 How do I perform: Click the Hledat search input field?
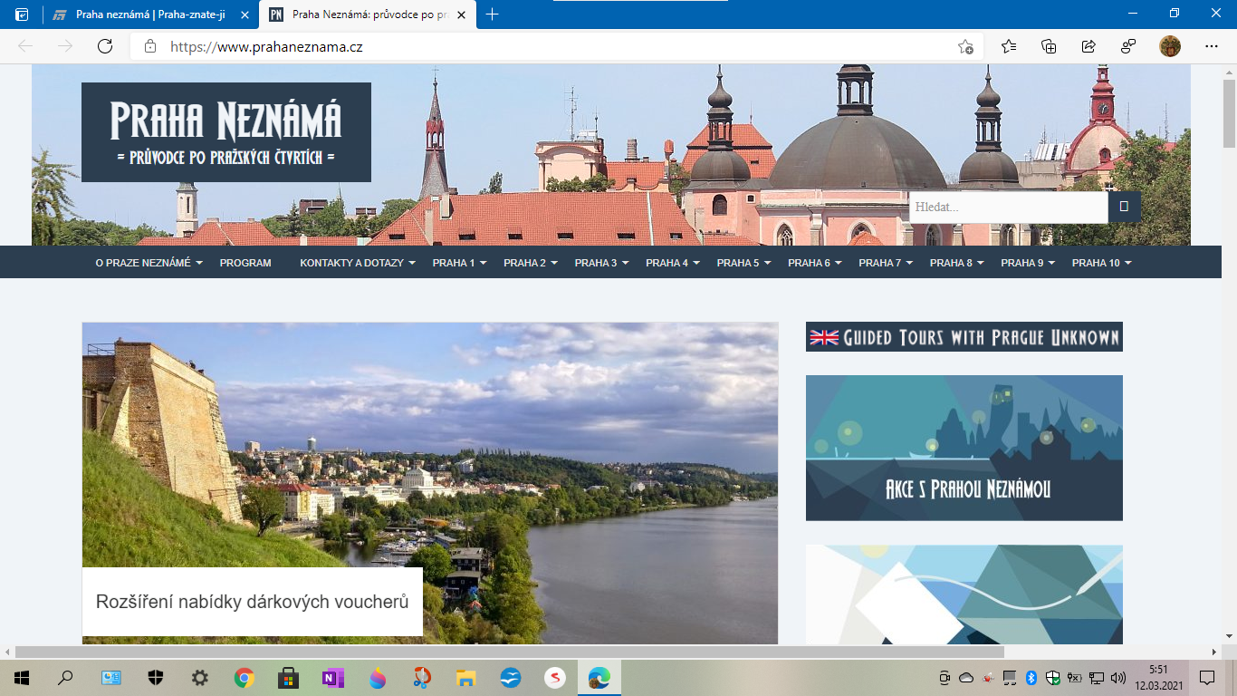tap(1009, 207)
